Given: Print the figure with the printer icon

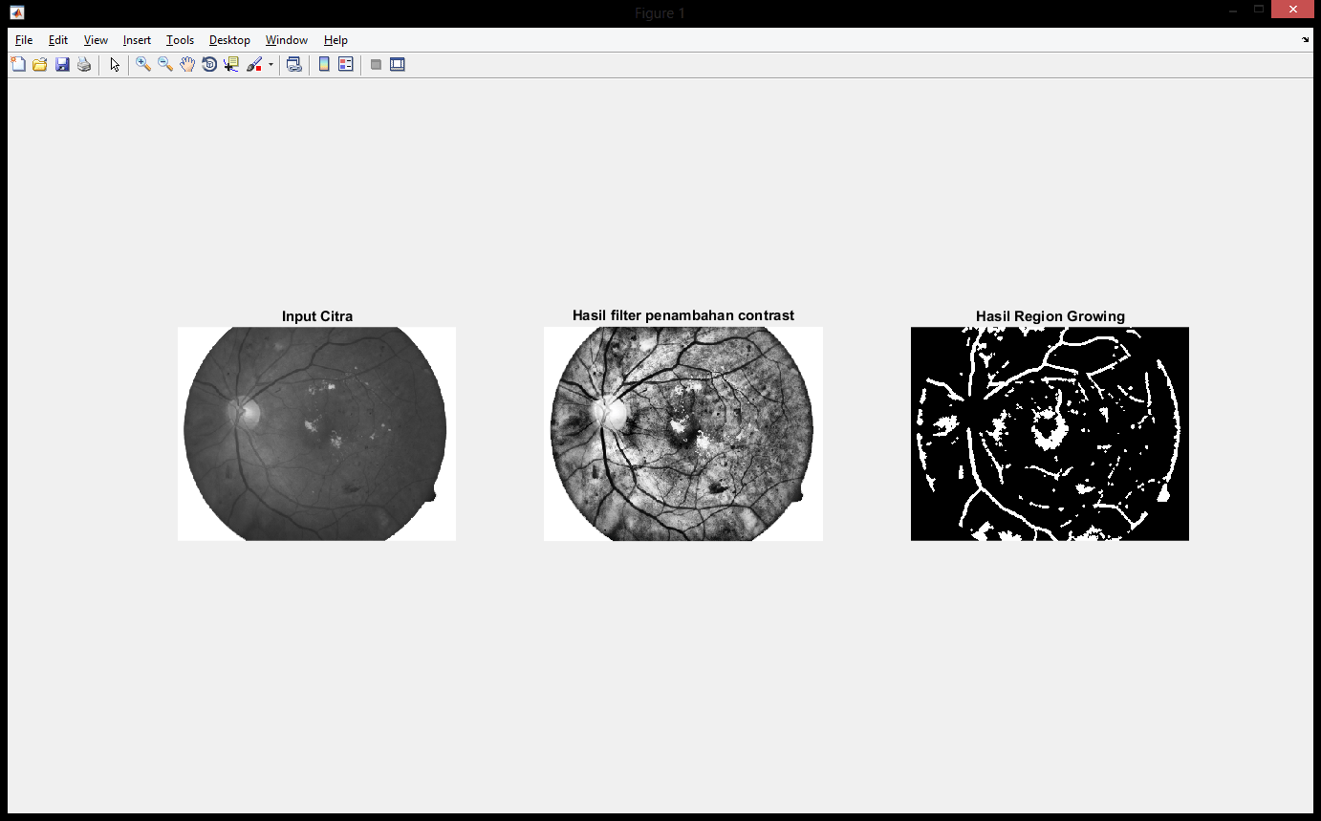Looking at the screenshot, I should [84, 65].
